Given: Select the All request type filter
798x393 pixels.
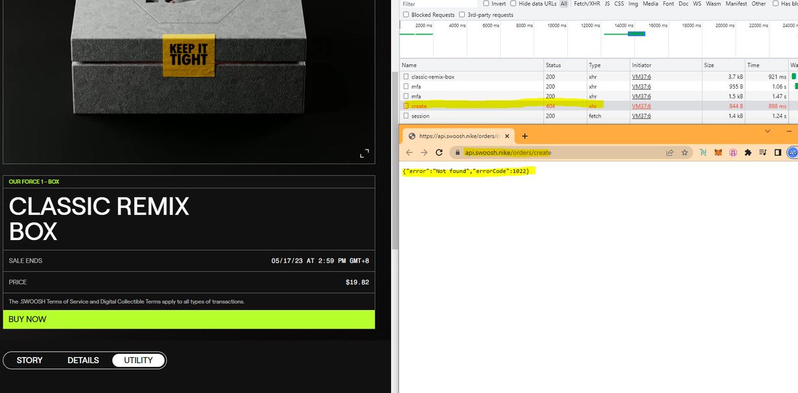Looking at the screenshot, I should click(x=564, y=4).
